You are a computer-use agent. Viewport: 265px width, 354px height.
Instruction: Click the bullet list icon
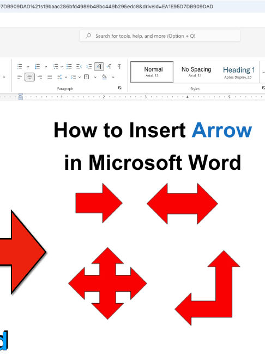(20, 67)
